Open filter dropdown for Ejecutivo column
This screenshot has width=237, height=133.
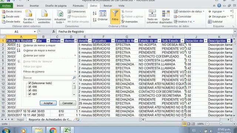click(113, 41)
